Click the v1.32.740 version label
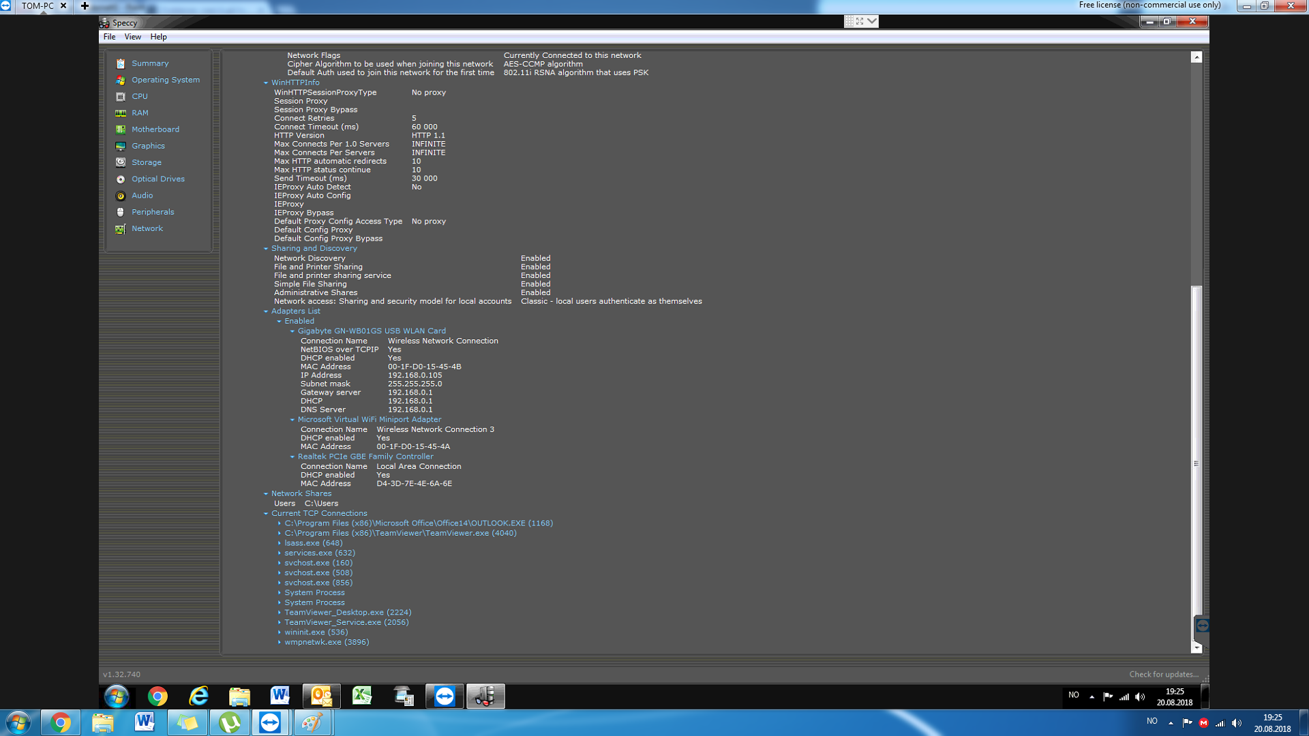Viewport: 1309px width, 736px height. (x=121, y=675)
